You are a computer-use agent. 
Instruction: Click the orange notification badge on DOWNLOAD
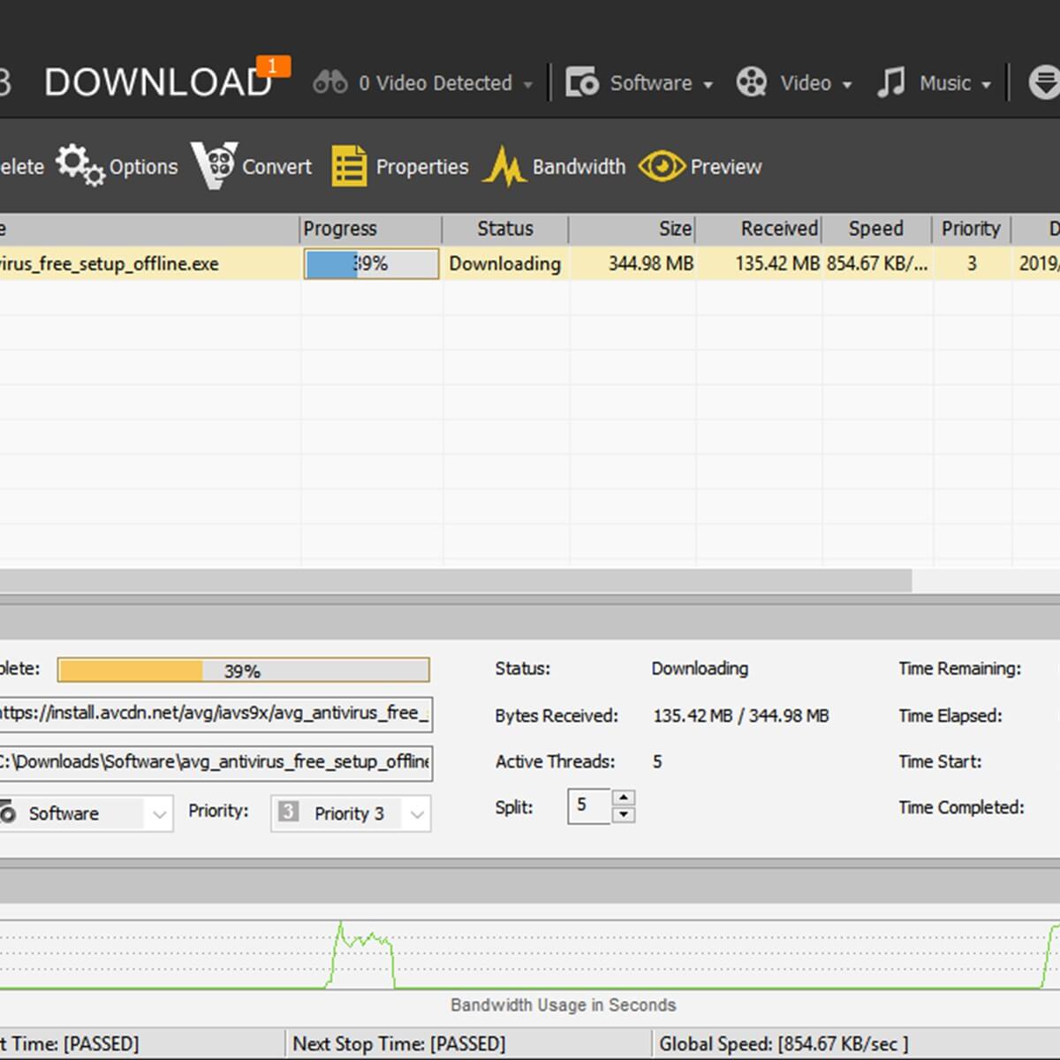point(273,66)
